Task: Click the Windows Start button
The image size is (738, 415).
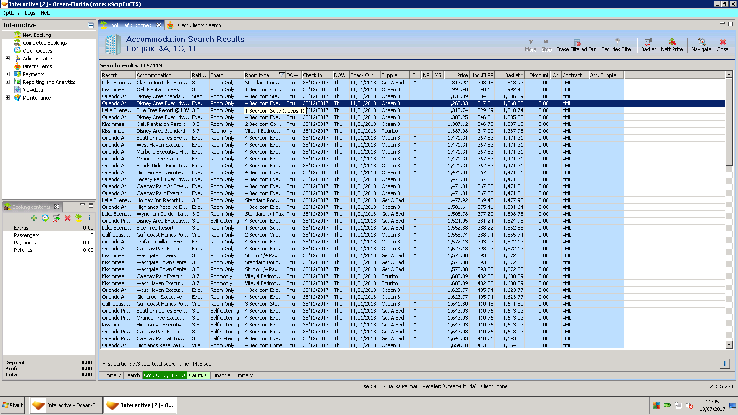Action: coord(12,405)
